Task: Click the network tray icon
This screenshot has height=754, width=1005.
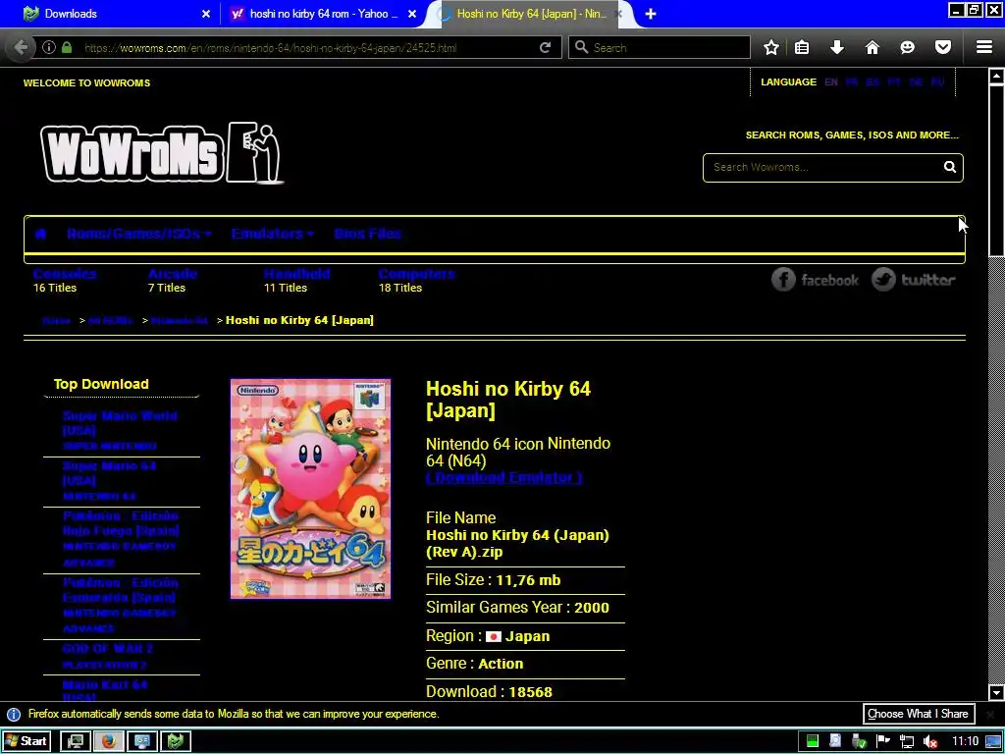Action: point(906,741)
